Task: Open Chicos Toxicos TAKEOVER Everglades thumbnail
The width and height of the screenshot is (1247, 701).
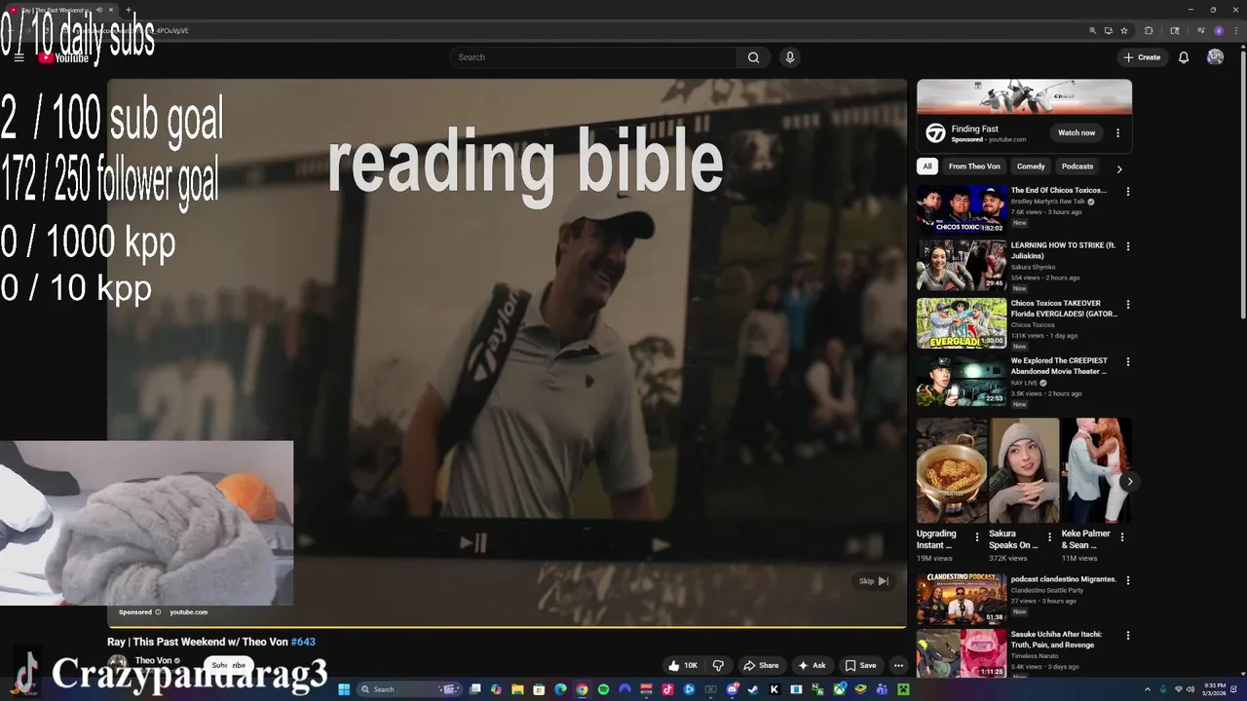Action: (962, 323)
